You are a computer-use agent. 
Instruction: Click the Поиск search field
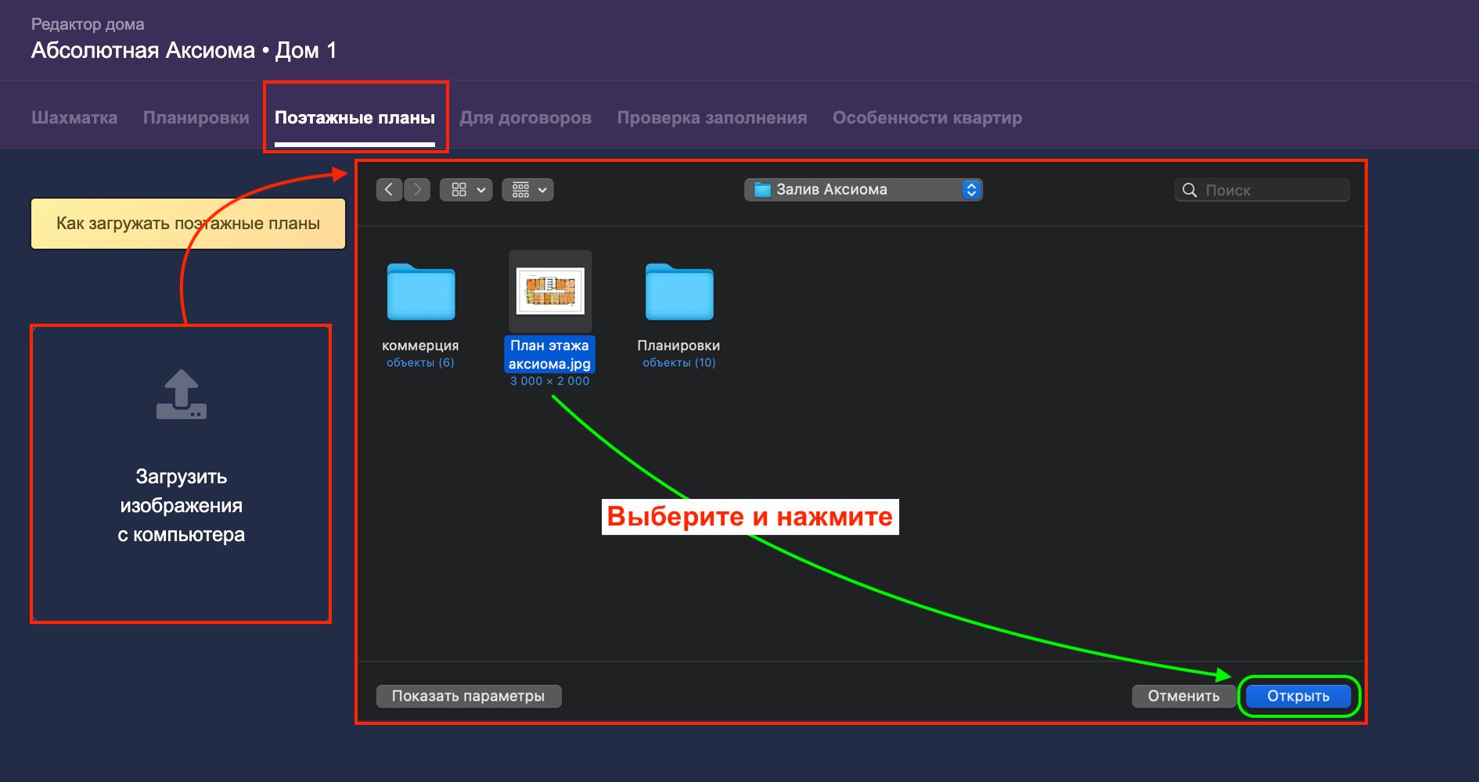[x=1262, y=190]
